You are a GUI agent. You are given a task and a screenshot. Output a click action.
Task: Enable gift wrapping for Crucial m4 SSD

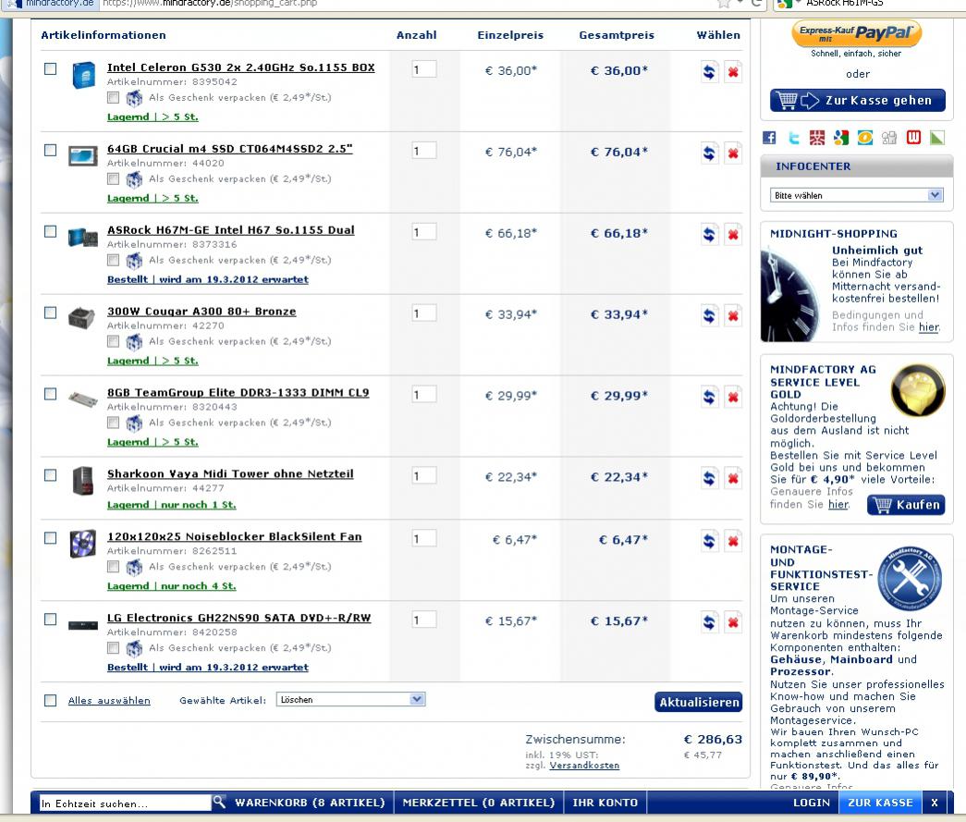pos(114,178)
